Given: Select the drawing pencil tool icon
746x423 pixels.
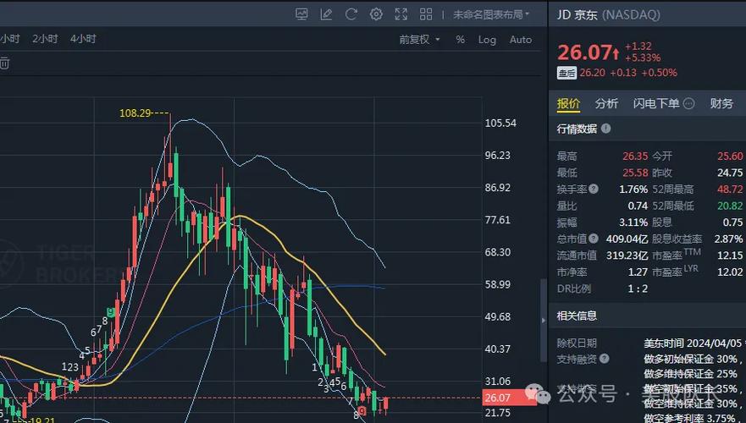Looking at the screenshot, I should (x=326, y=14).
